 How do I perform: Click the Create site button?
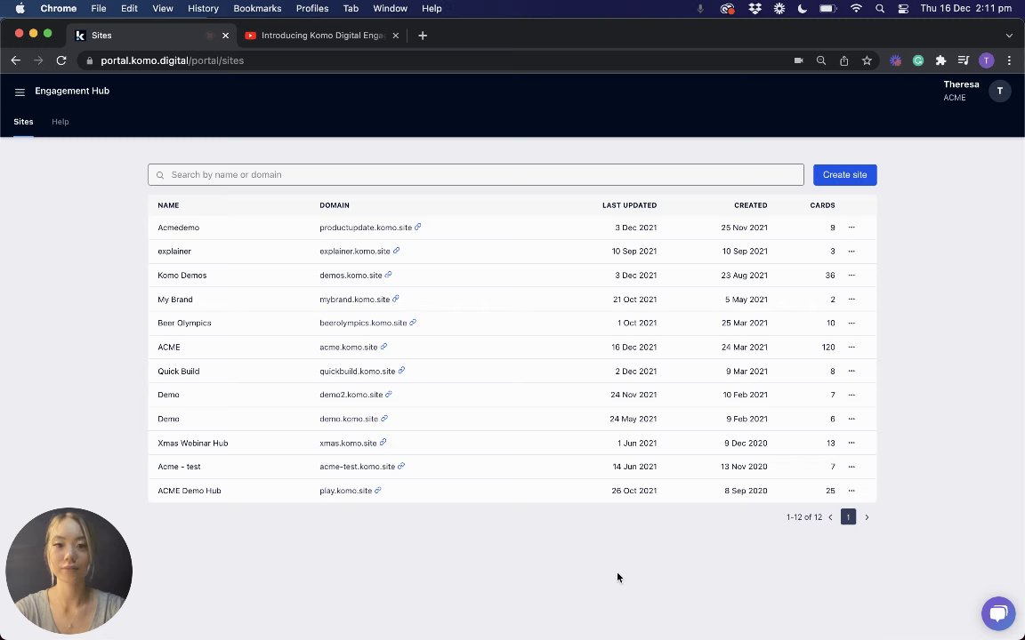(x=844, y=175)
